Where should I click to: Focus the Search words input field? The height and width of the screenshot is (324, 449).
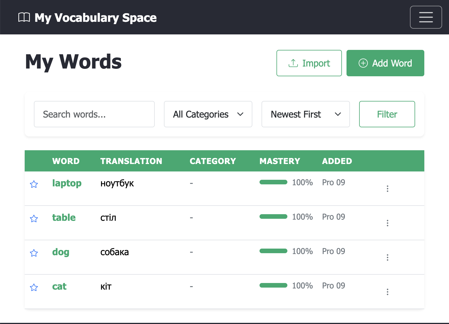(94, 114)
